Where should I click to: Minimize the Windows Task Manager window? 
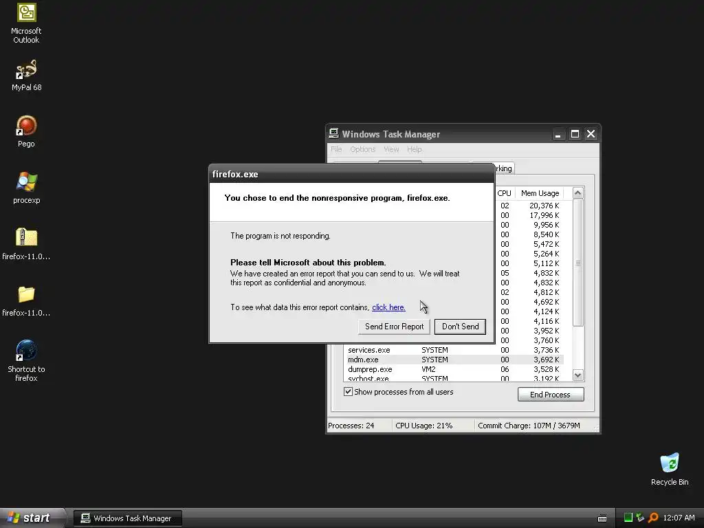[558, 134]
